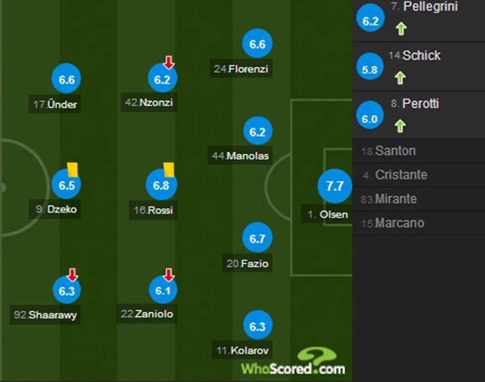Image resolution: width=485 pixels, height=382 pixels.
Task: Select Santon in the bench list
Action: (395, 151)
